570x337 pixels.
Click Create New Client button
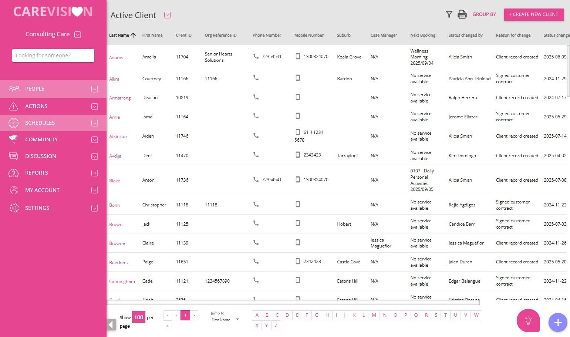coord(534,14)
